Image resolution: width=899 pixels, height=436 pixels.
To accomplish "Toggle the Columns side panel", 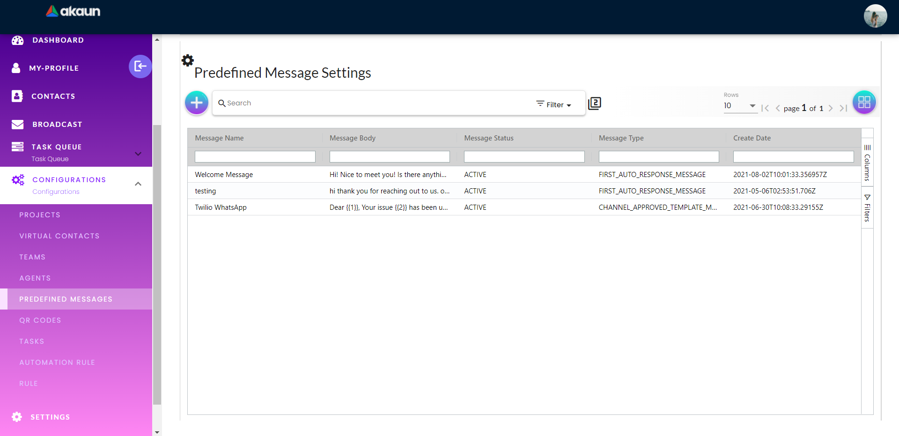I will pos(867,163).
